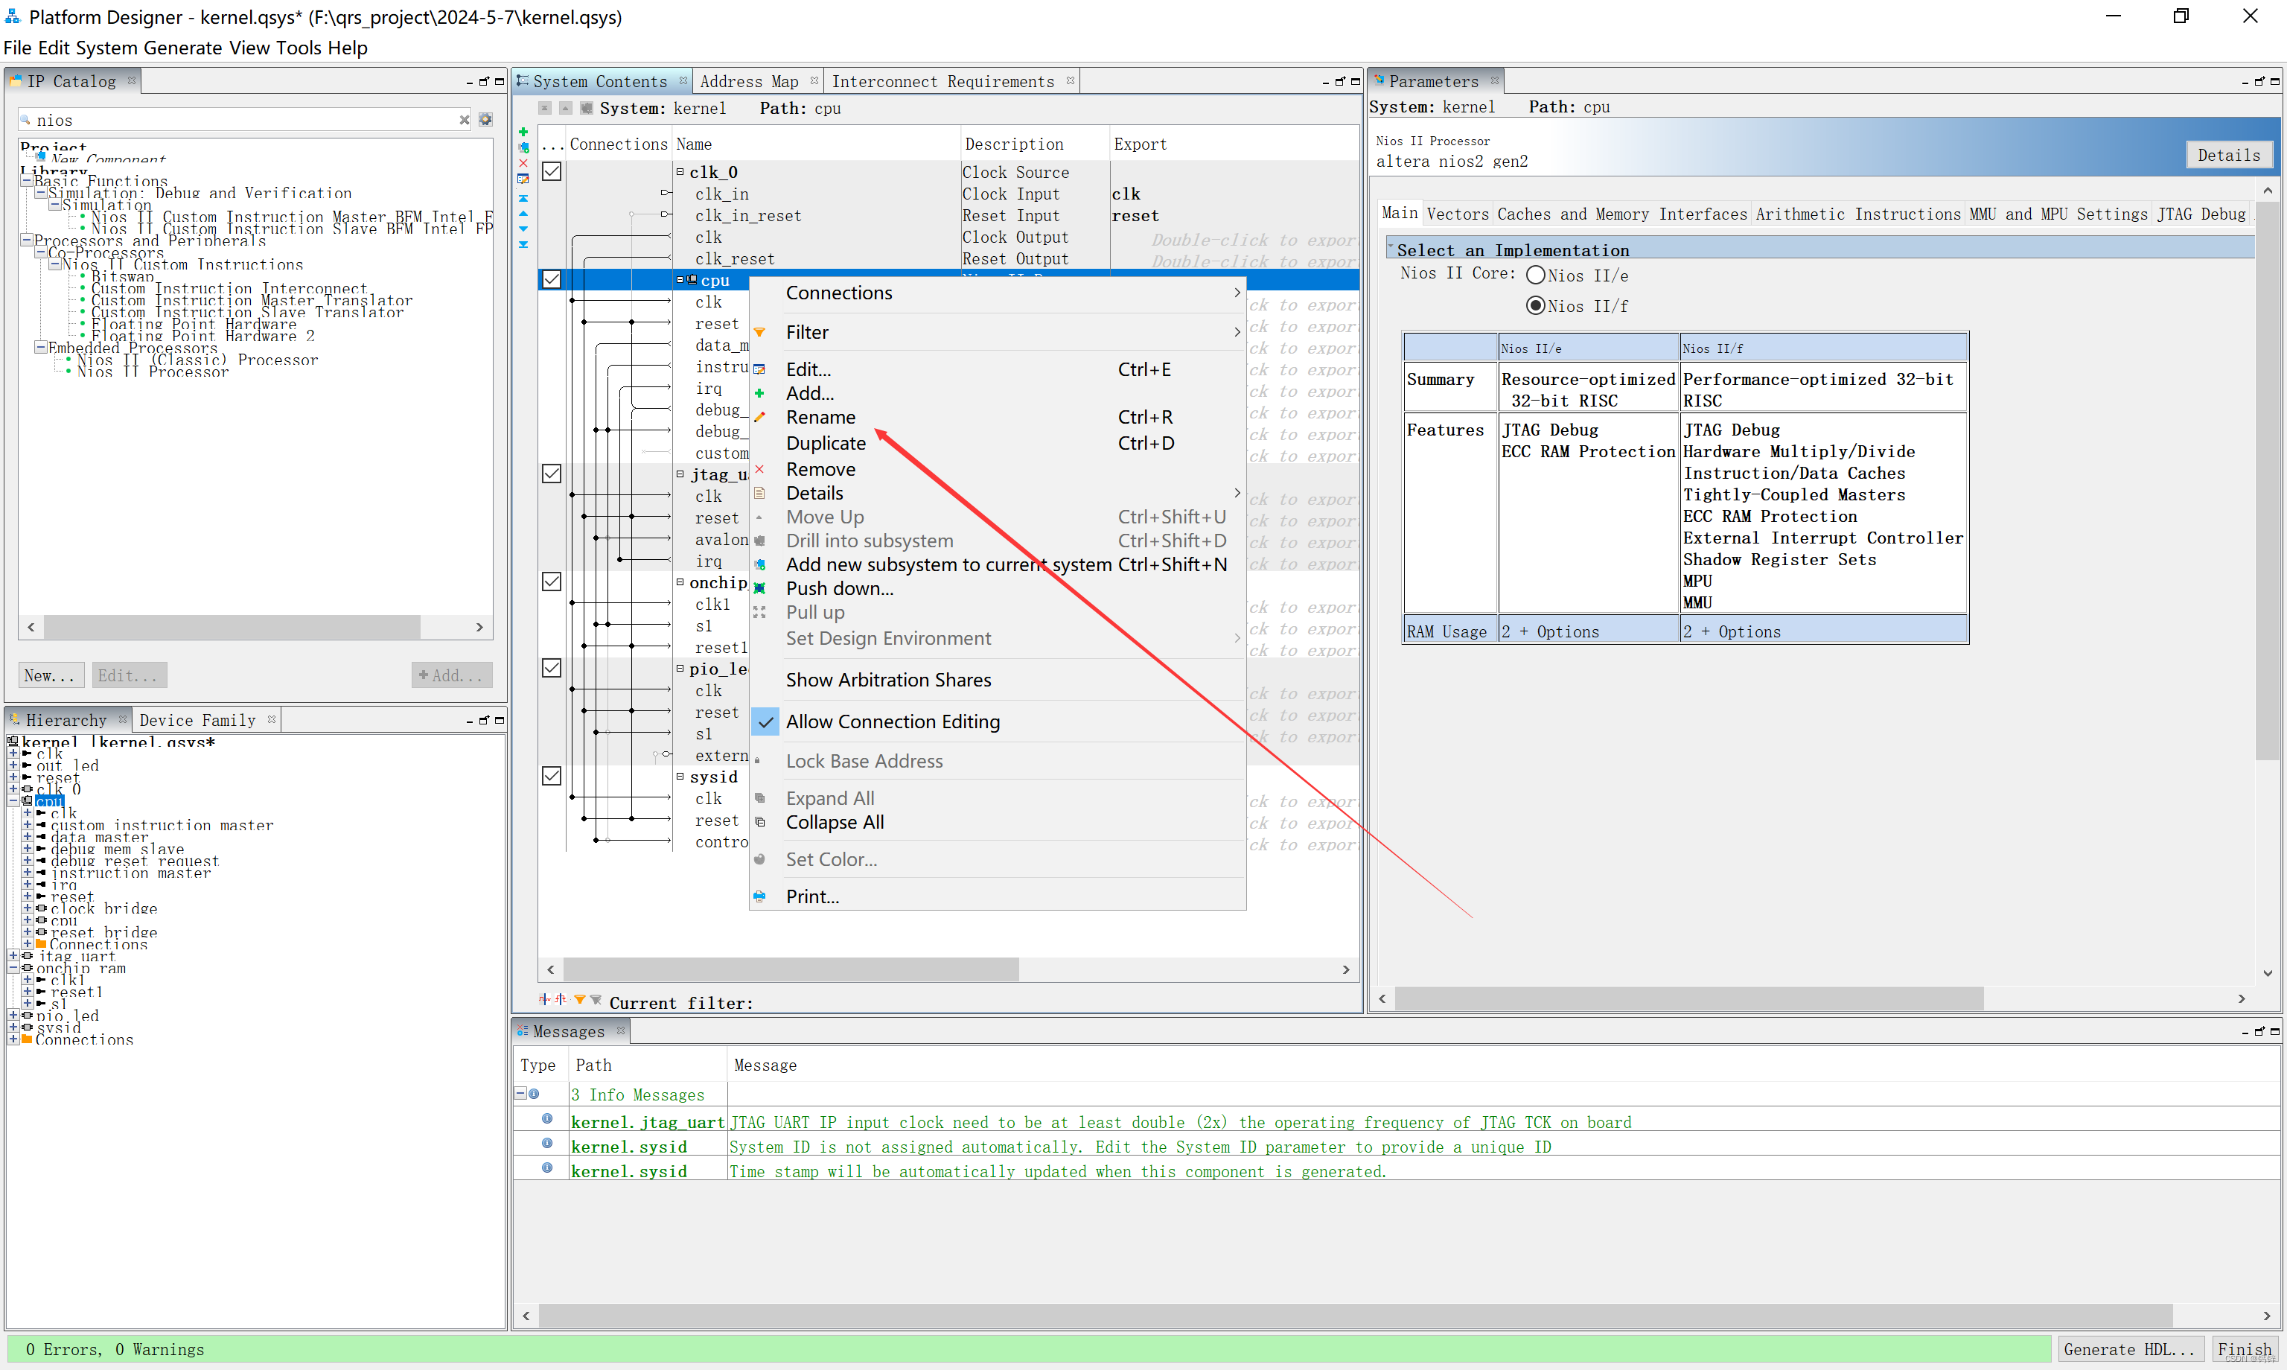
Task: Collapse the sysid component in System Contents
Action: tap(680, 777)
